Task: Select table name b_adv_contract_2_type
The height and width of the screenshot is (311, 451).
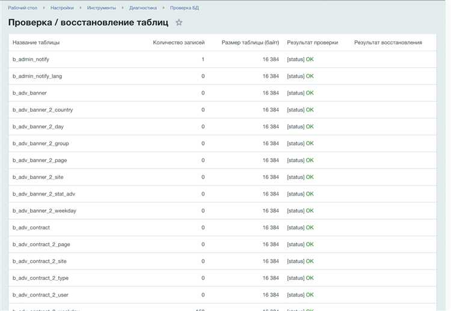Action: coord(40,278)
